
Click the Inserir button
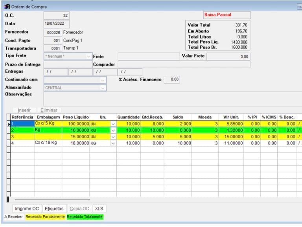(x=24, y=110)
